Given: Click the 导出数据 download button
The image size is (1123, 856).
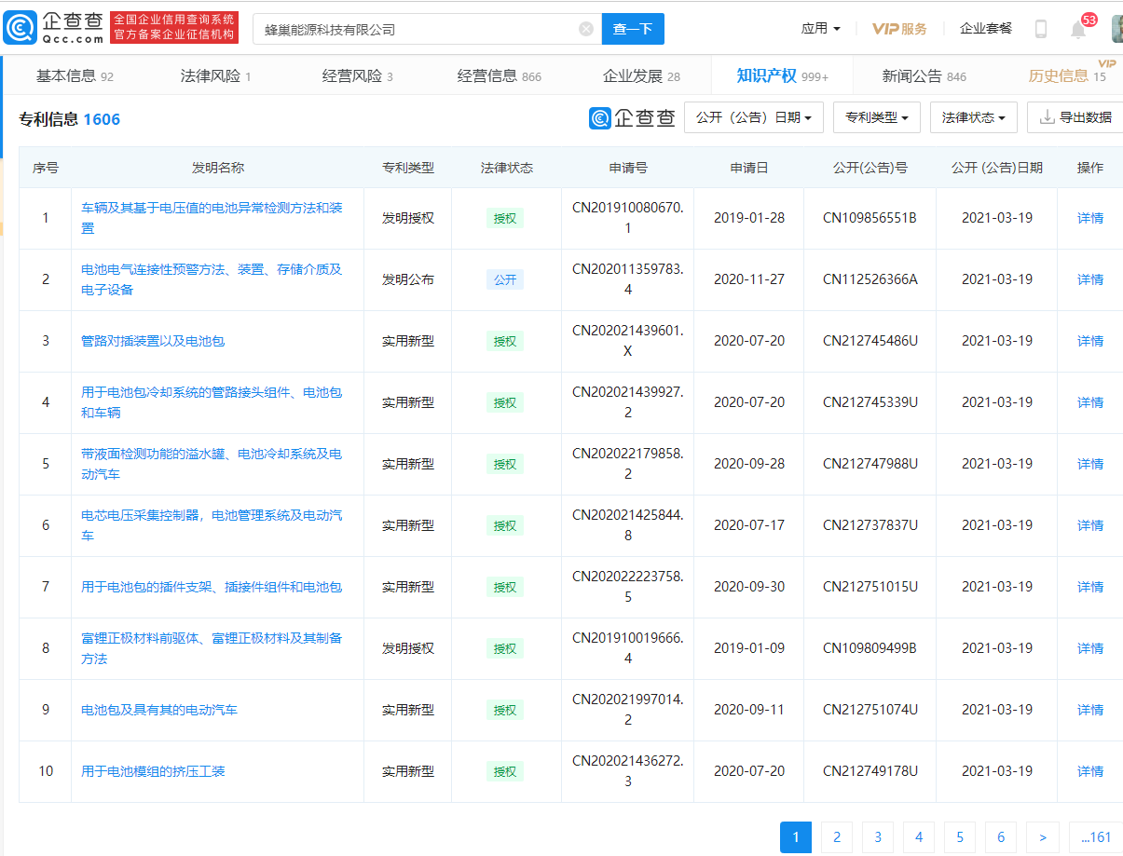Looking at the screenshot, I should coord(1075,117).
